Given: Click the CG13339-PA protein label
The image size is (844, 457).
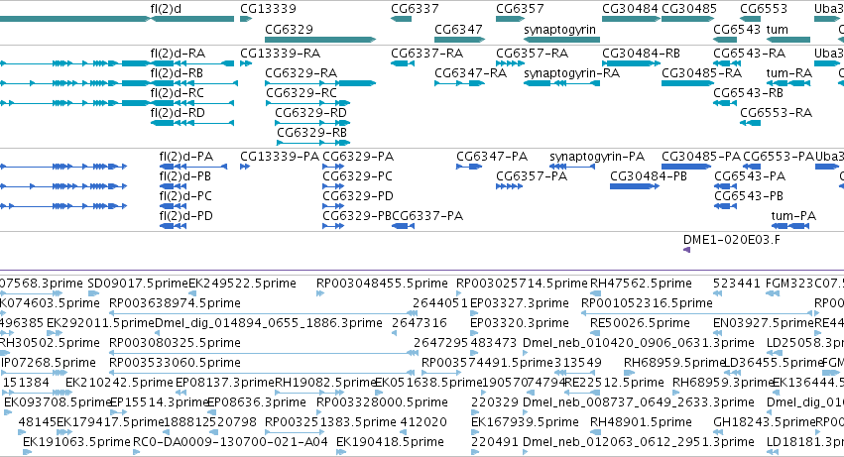Looking at the screenshot, I should click(280, 156).
